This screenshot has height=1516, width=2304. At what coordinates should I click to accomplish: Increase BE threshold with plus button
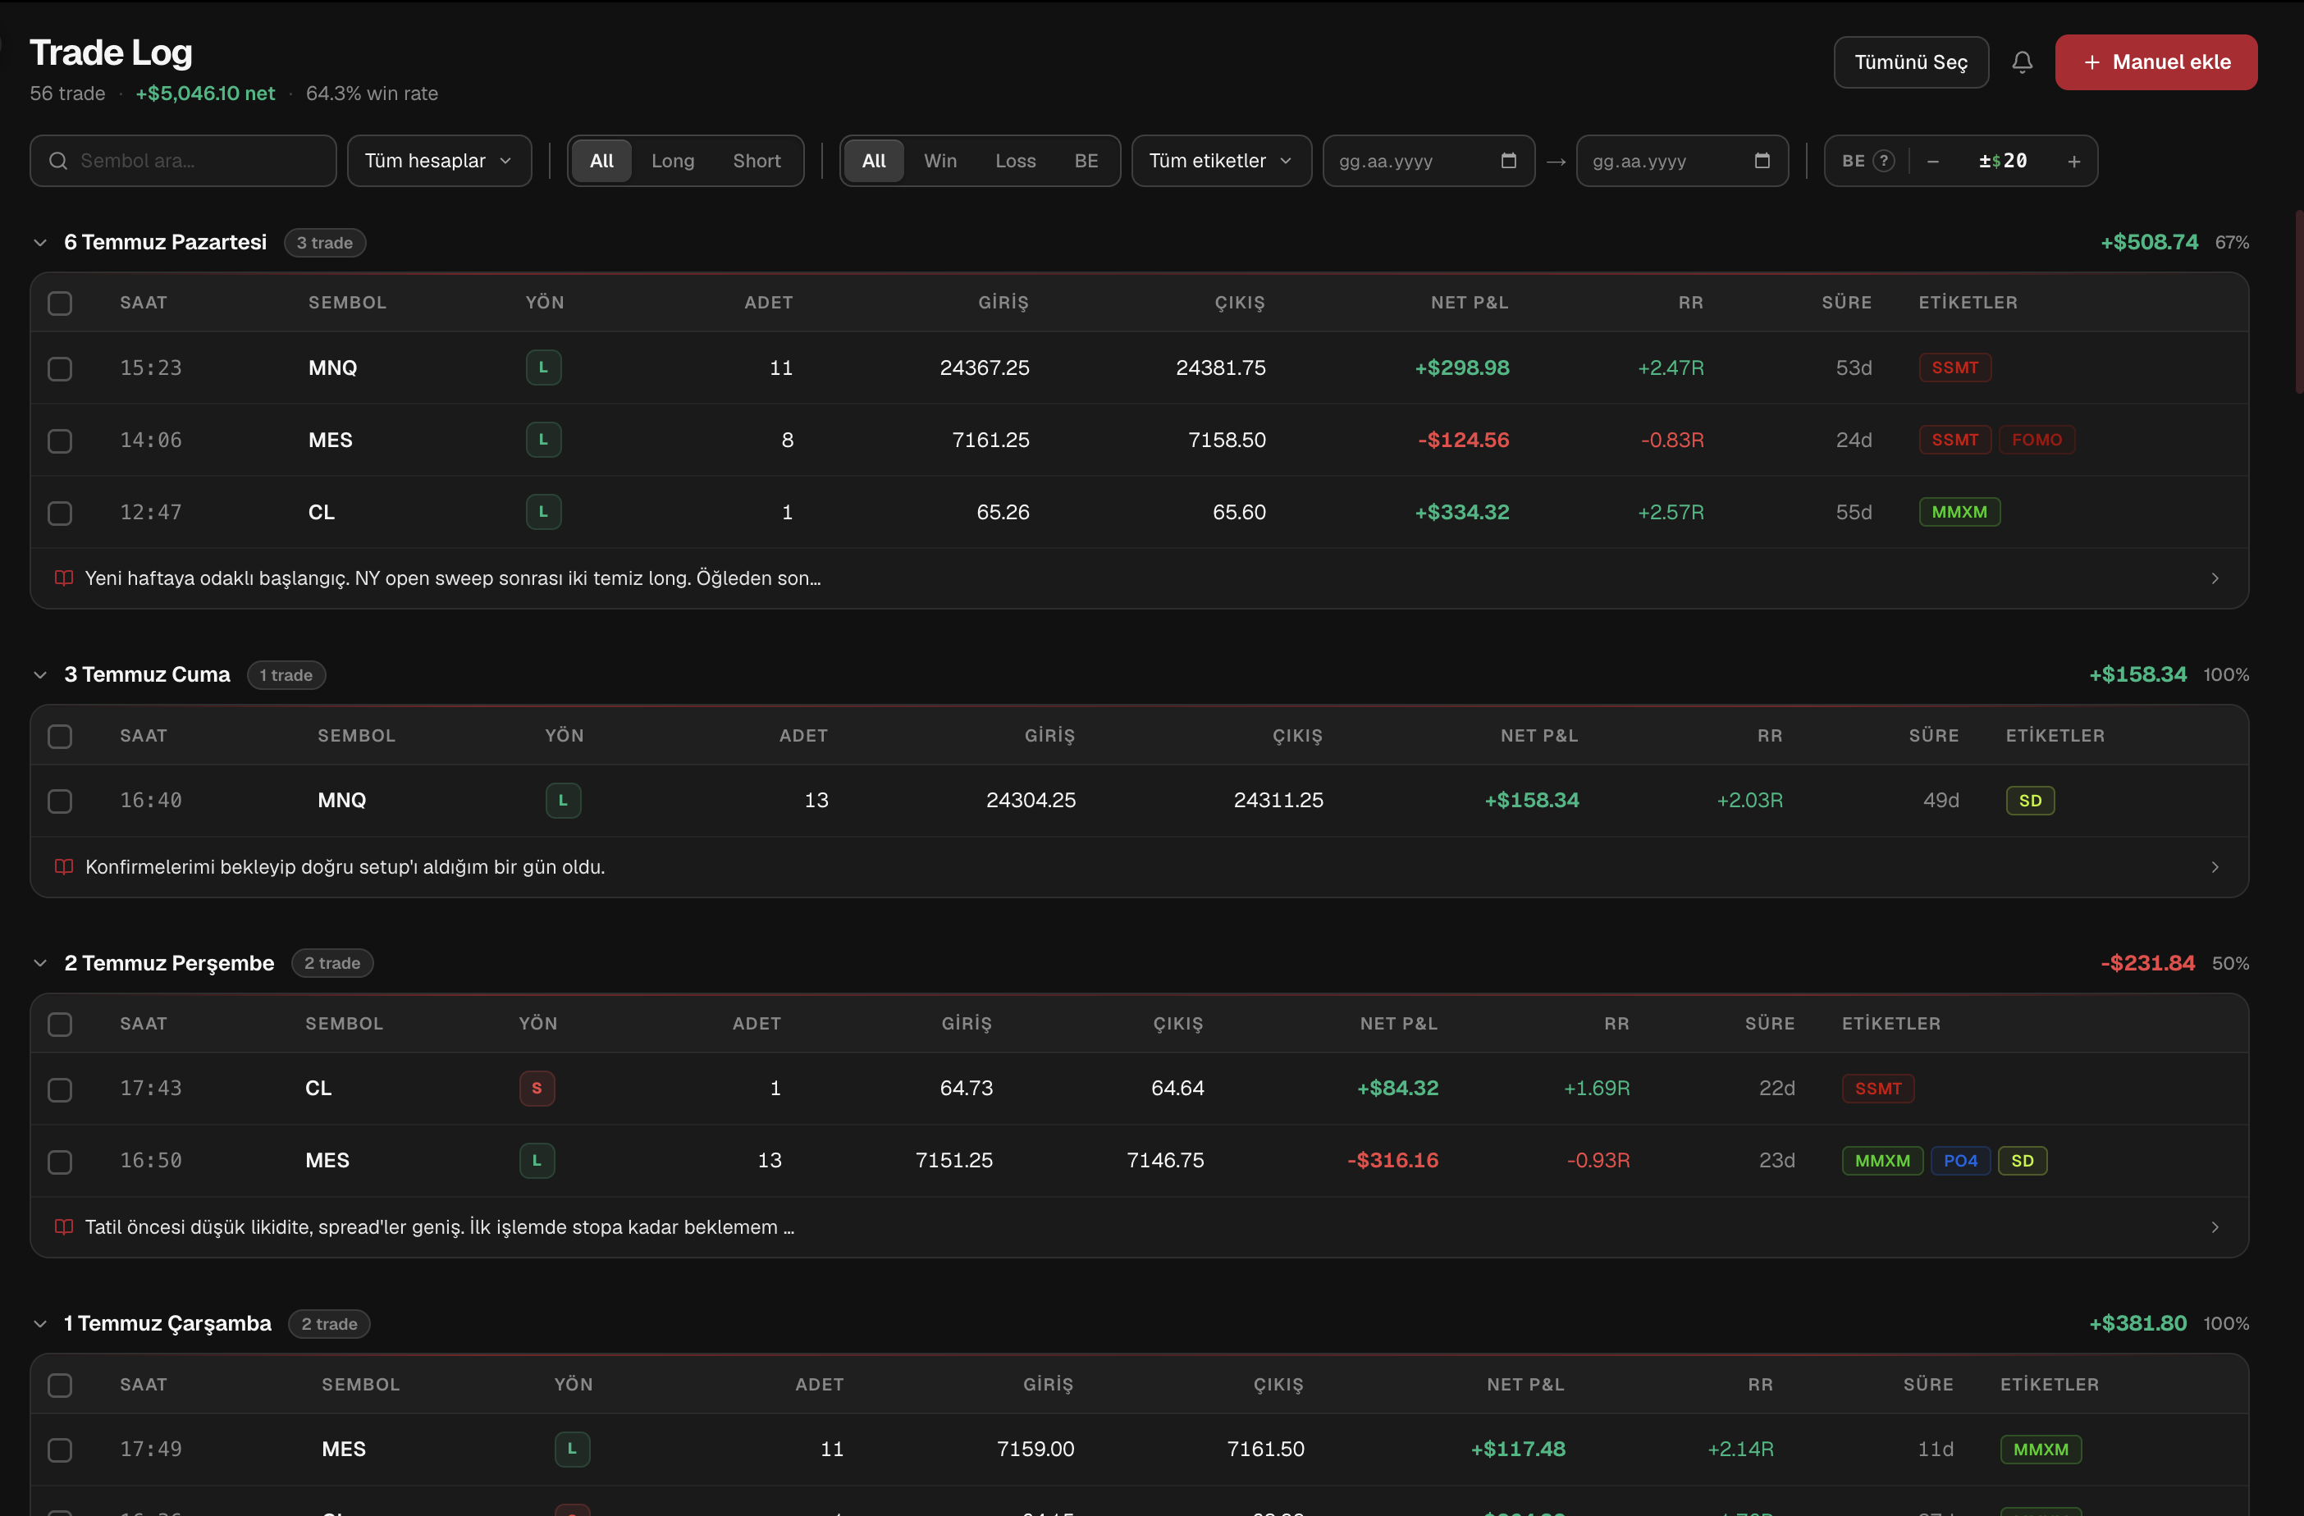click(x=2073, y=161)
